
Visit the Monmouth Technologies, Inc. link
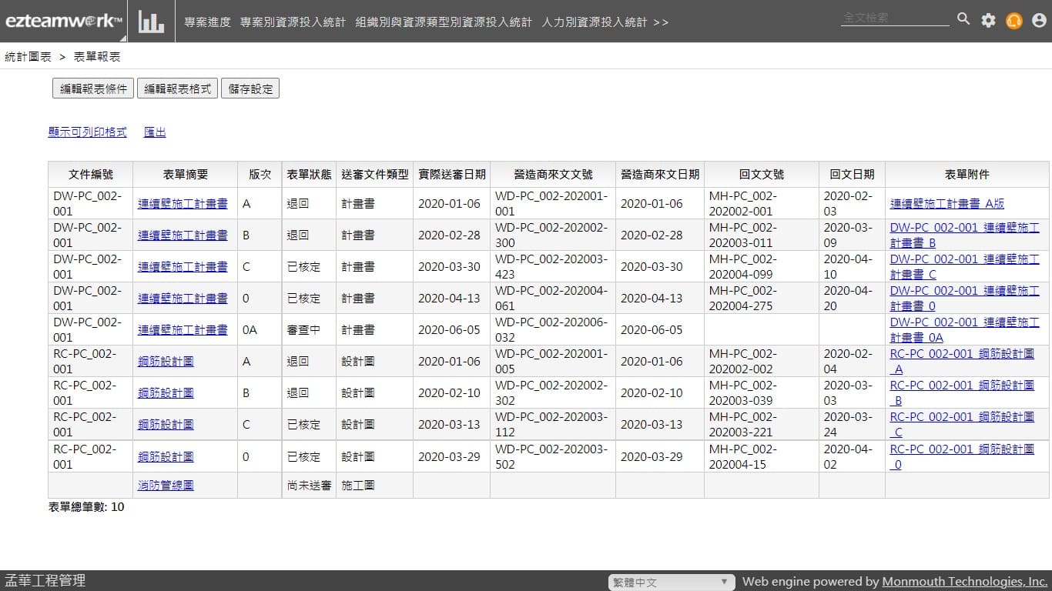click(964, 582)
